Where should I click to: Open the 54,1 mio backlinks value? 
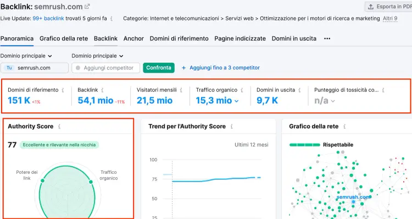[x=96, y=100]
